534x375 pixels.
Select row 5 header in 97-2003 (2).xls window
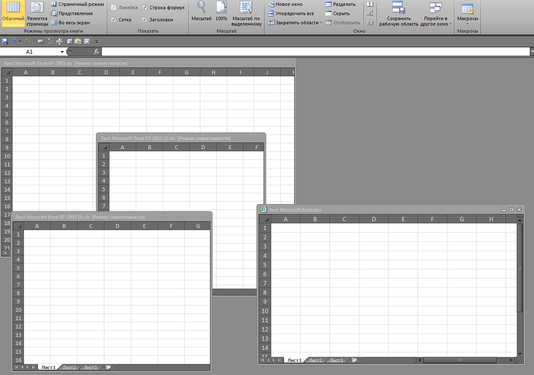coord(104,189)
